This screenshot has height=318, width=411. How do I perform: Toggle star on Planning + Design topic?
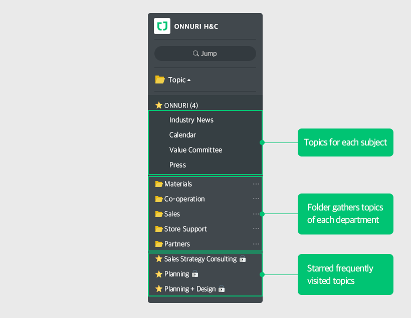(x=159, y=289)
